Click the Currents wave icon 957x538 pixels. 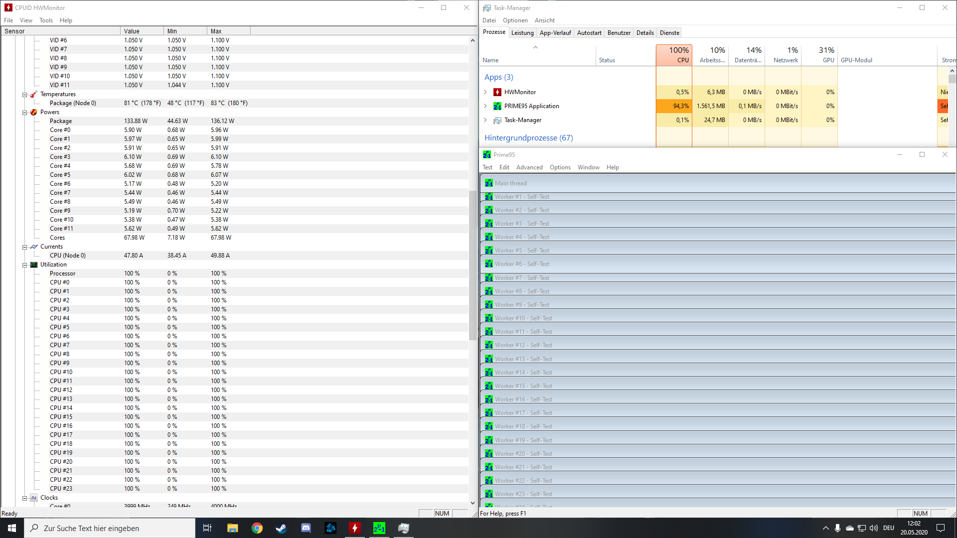(34, 247)
